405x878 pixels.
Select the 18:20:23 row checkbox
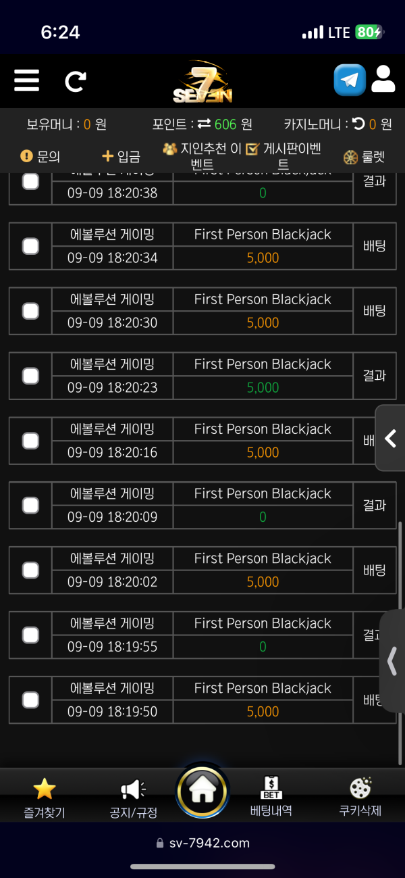pyautogui.click(x=30, y=376)
